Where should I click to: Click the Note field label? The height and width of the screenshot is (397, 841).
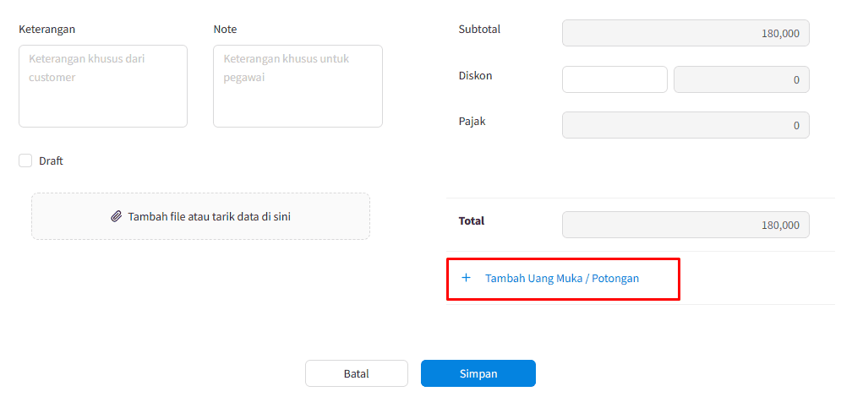[x=226, y=30]
